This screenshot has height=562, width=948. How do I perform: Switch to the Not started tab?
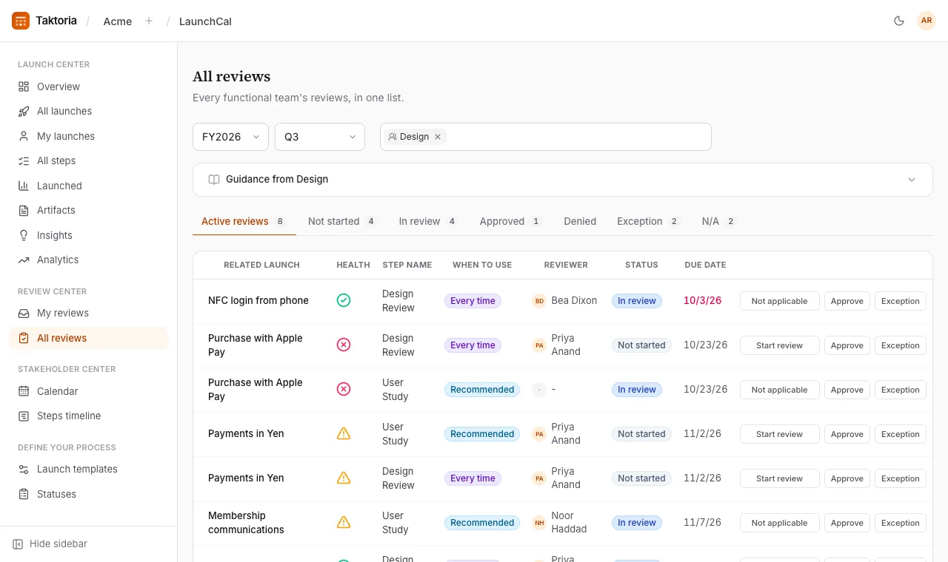[341, 221]
